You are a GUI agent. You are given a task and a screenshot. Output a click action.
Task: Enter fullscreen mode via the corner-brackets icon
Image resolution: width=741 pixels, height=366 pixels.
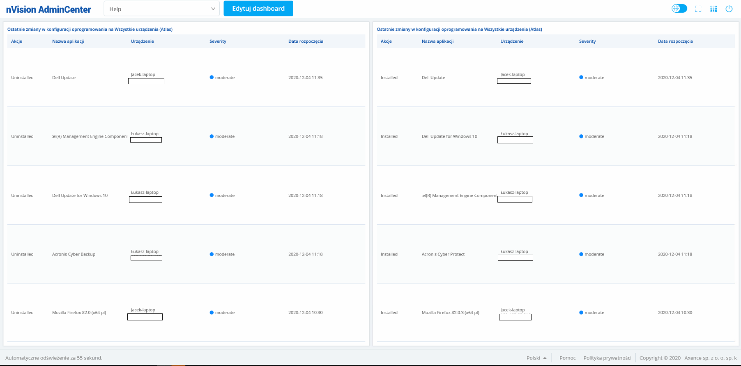pos(698,9)
